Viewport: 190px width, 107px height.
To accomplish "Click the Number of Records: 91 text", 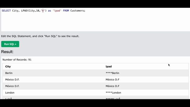I will tap(17, 60).
